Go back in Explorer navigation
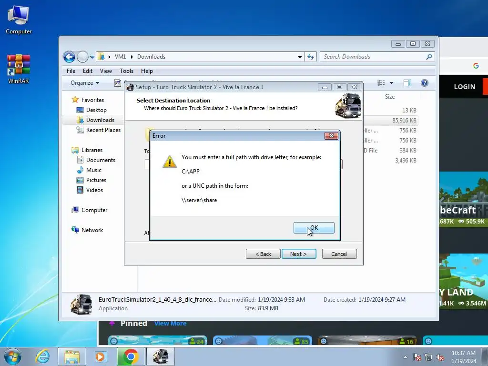The height and width of the screenshot is (366, 488). (x=69, y=57)
